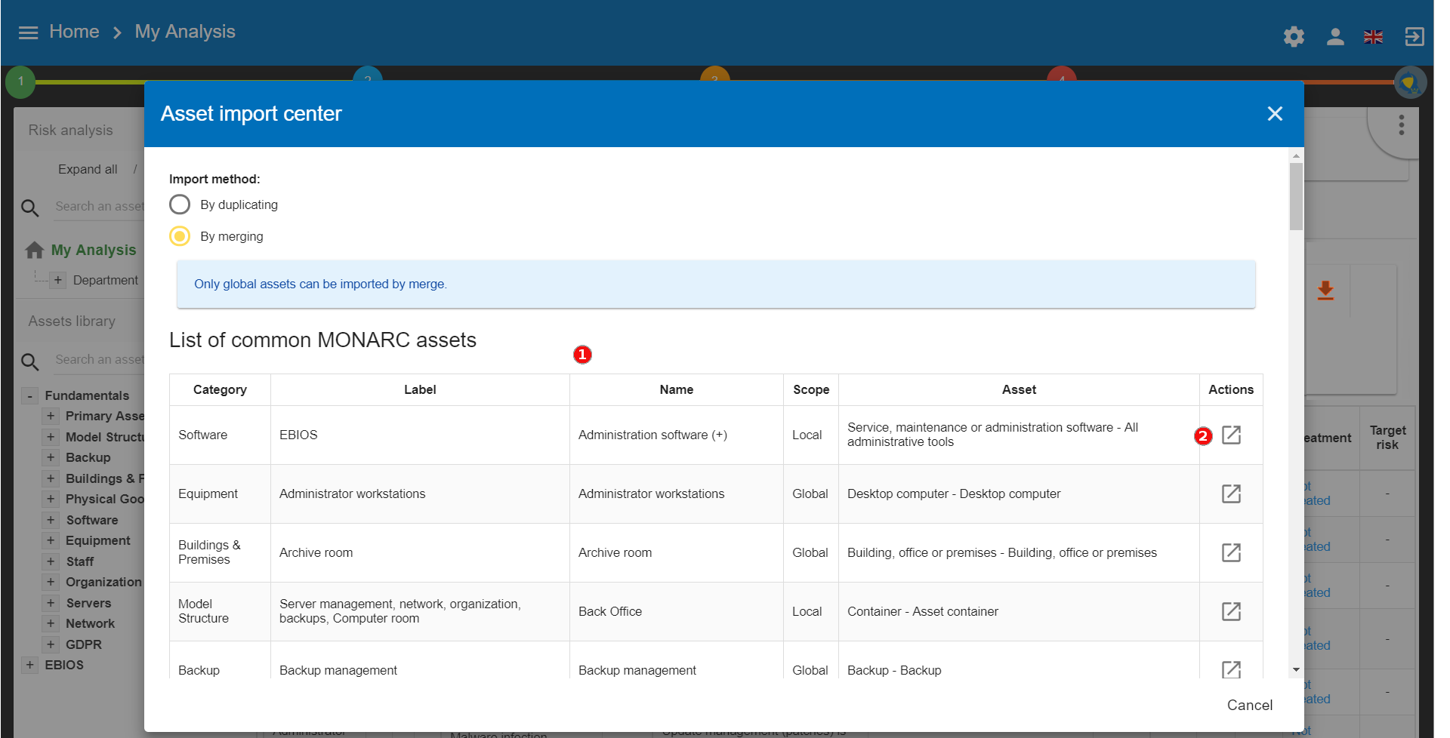Import the Desktop computer asset
1450x738 pixels.
1231,494
